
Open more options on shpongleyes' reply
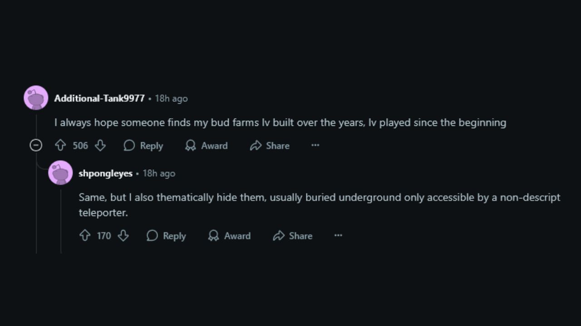coord(338,235)
